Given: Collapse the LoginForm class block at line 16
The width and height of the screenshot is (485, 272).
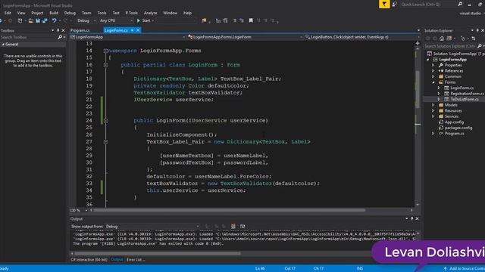Looking at the screenshot, I should click(105, 65).
